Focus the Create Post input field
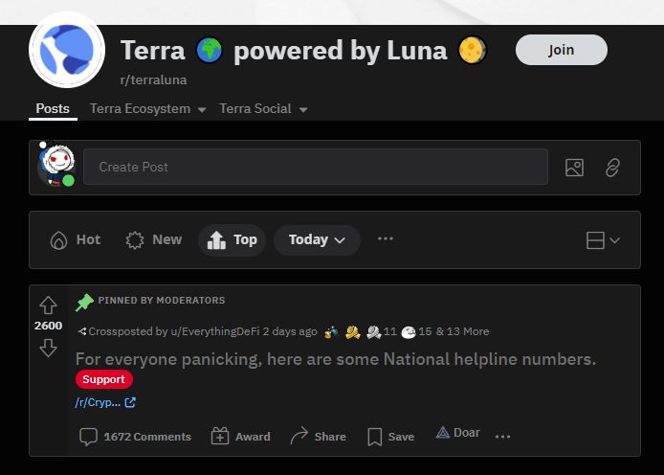664x475 pixels. [316, 167]
